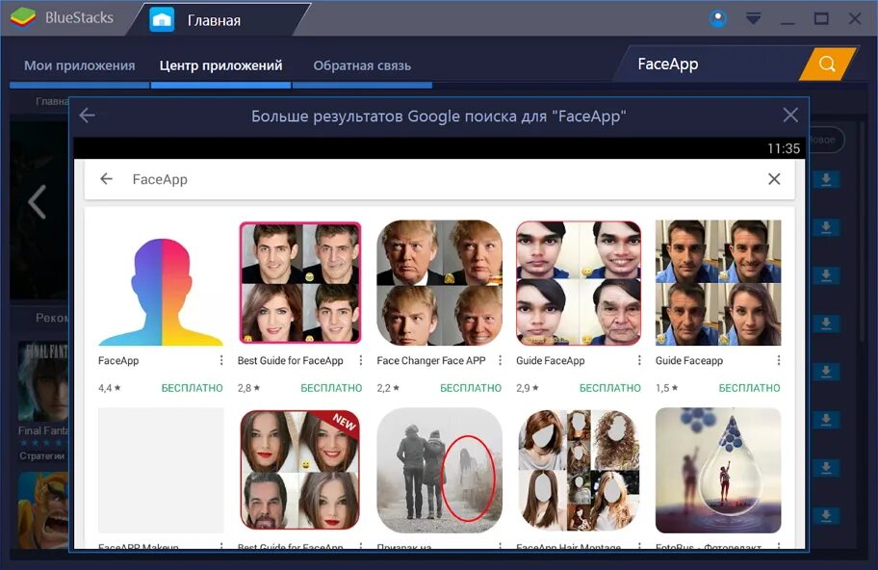Open the user account icon in title bar
The width and height of the screenshot is (878, 570).
(x=718, y=19)
